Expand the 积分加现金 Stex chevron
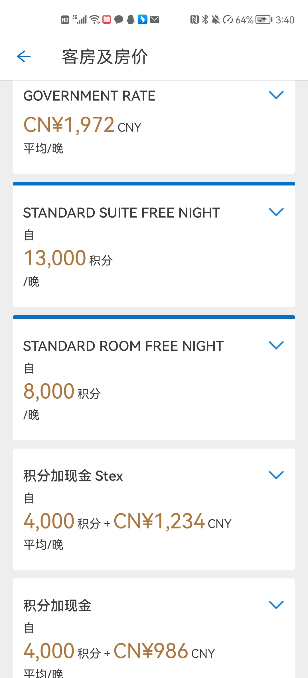308x678 pixels. [x=276, y=475]
